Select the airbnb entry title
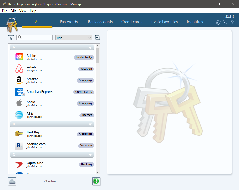239x190 pixels. (x=31, y=67)
